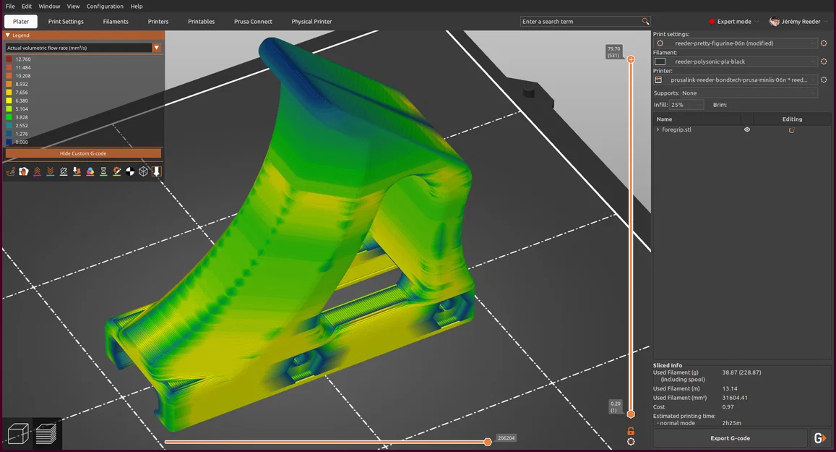Click the red 12.760 legend color swatch
Image resolution: width=836 pixels, height=452 pixels.
(9, 59)
